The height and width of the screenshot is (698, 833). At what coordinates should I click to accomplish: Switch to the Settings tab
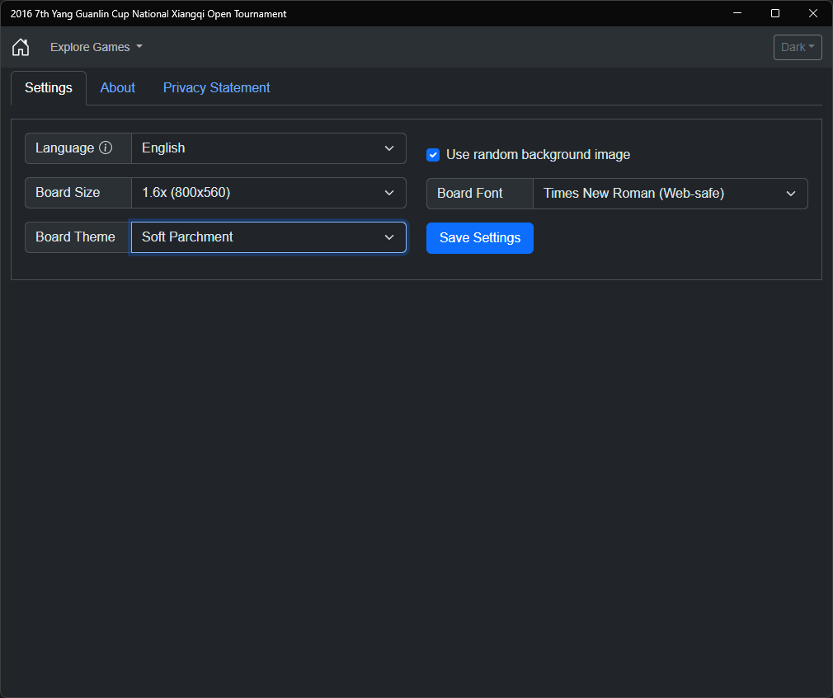tap(49, 87)
